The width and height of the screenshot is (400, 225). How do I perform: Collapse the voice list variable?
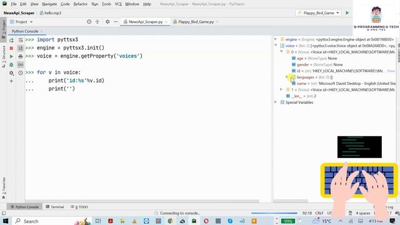click(276, 46)
